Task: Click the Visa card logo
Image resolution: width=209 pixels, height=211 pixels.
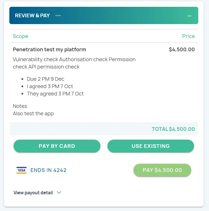Action: (21, 170)
